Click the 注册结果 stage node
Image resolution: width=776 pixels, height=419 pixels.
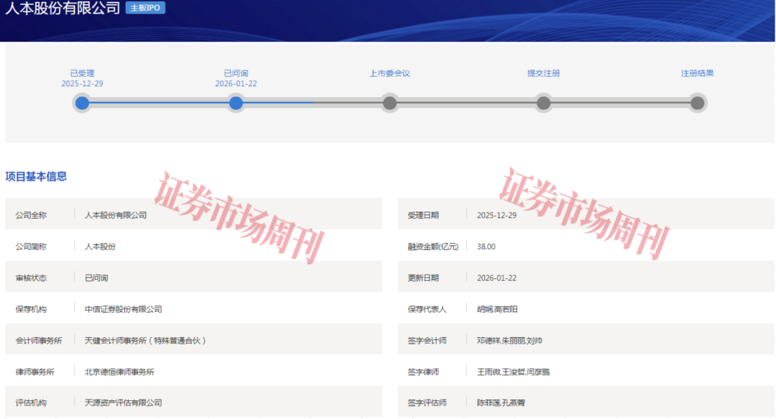pyautogui.click(x=697, y=103)
